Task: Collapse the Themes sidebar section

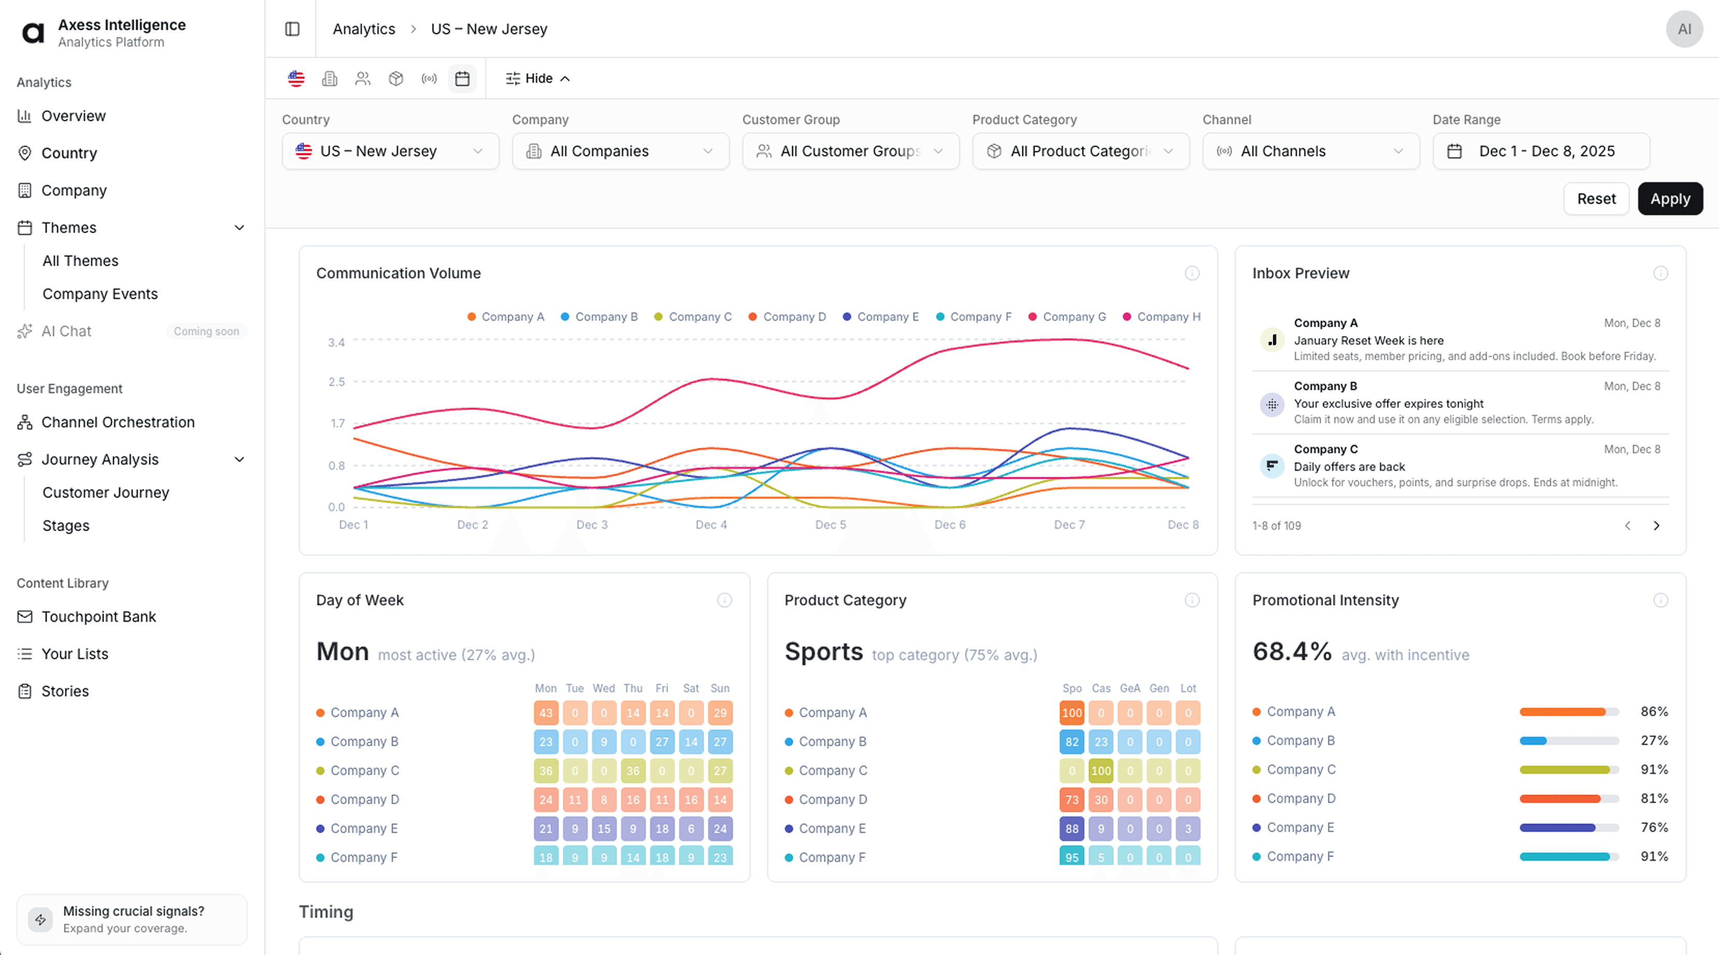Action: point(239,227)
